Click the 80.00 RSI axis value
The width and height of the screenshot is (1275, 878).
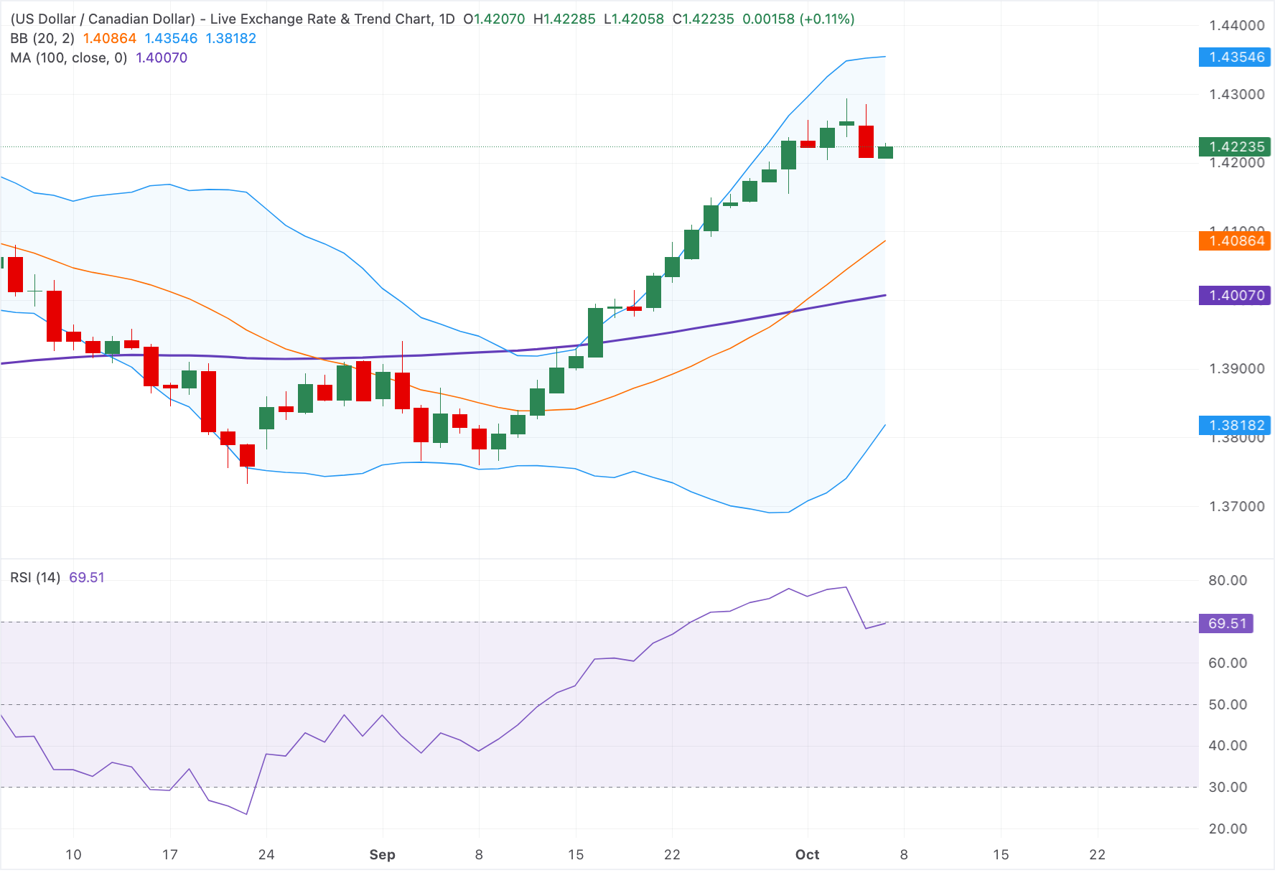pos(1228,580)
